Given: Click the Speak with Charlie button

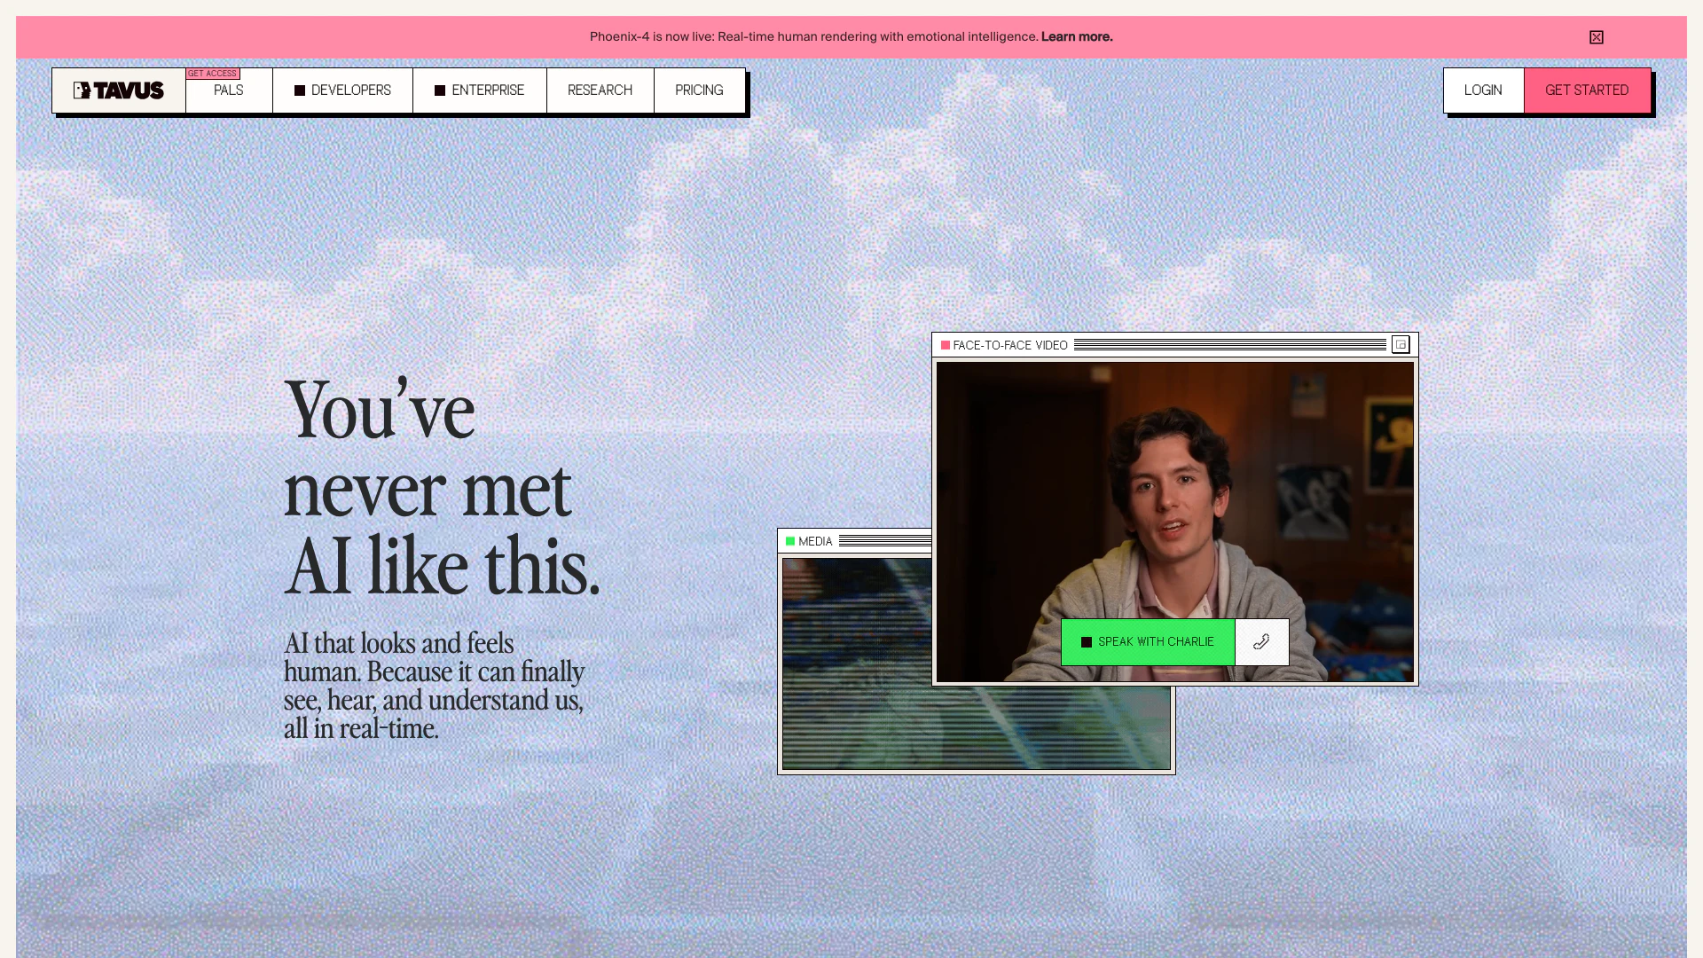Looking at the screenshot, I should [1148, 642].
